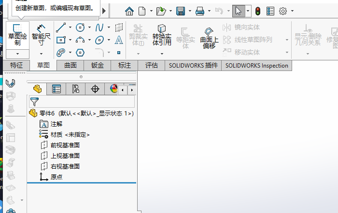Open the Line tool dropdown arrow
Viewport: 338px width, 213px height.
coord(70,28)
